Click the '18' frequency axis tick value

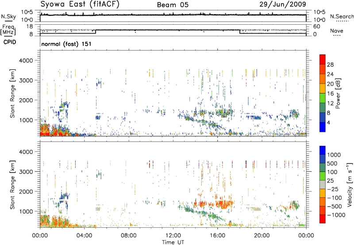[x=30, y=27]
